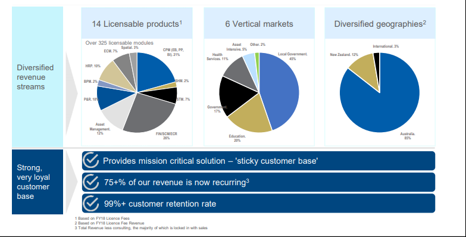466x237 pixels.
Task: Select the 'Diversified geographies' header
Action: point(380,23)
